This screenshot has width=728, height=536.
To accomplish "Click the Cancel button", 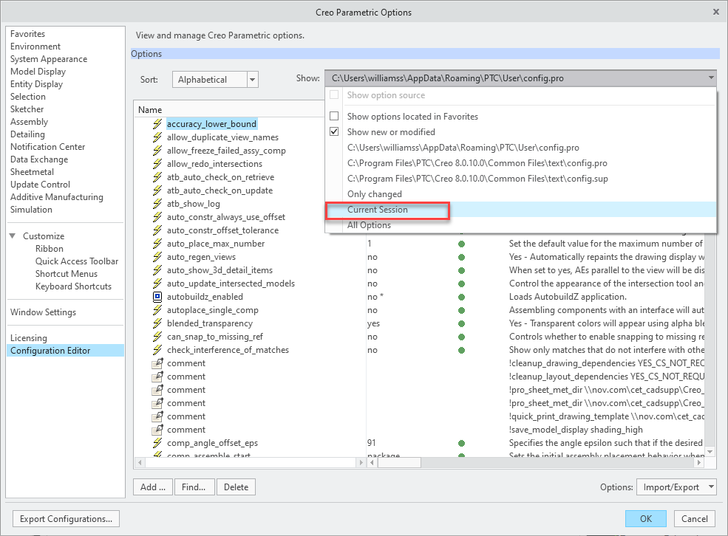I will point(695,519).
